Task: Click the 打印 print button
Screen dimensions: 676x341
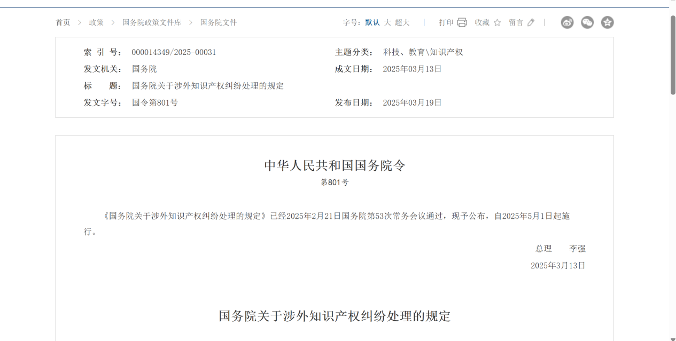Action: coord(446,22)
